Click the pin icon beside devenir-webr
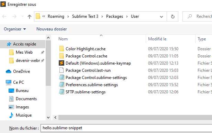This screenshot has width=212, height=133. 43,61
